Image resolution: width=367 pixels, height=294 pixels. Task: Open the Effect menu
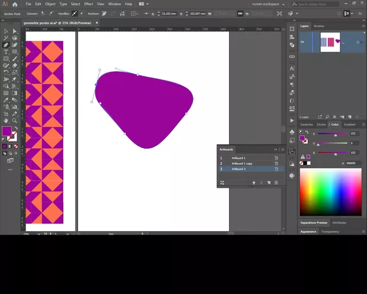88,4
